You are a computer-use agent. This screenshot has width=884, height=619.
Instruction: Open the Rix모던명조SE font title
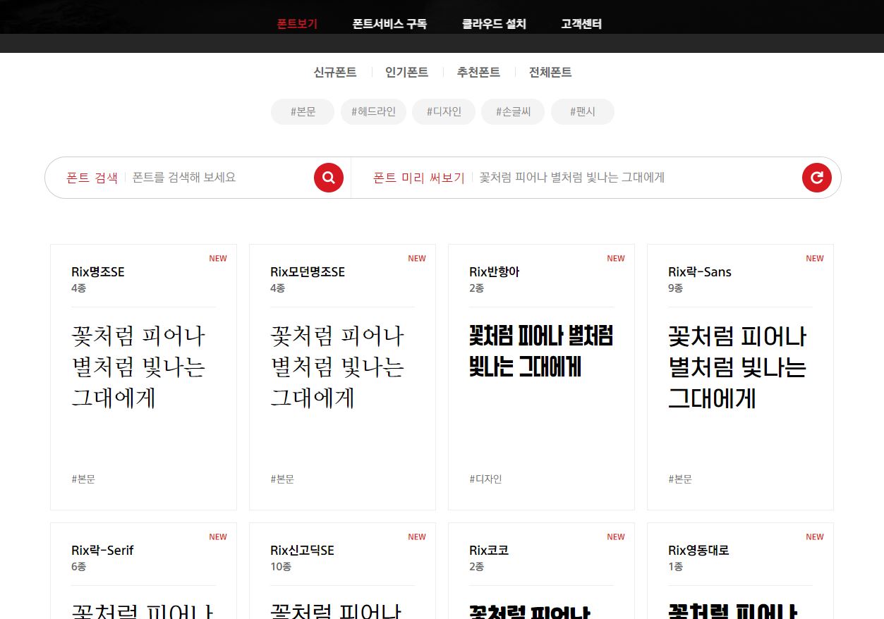pos(308,272)
